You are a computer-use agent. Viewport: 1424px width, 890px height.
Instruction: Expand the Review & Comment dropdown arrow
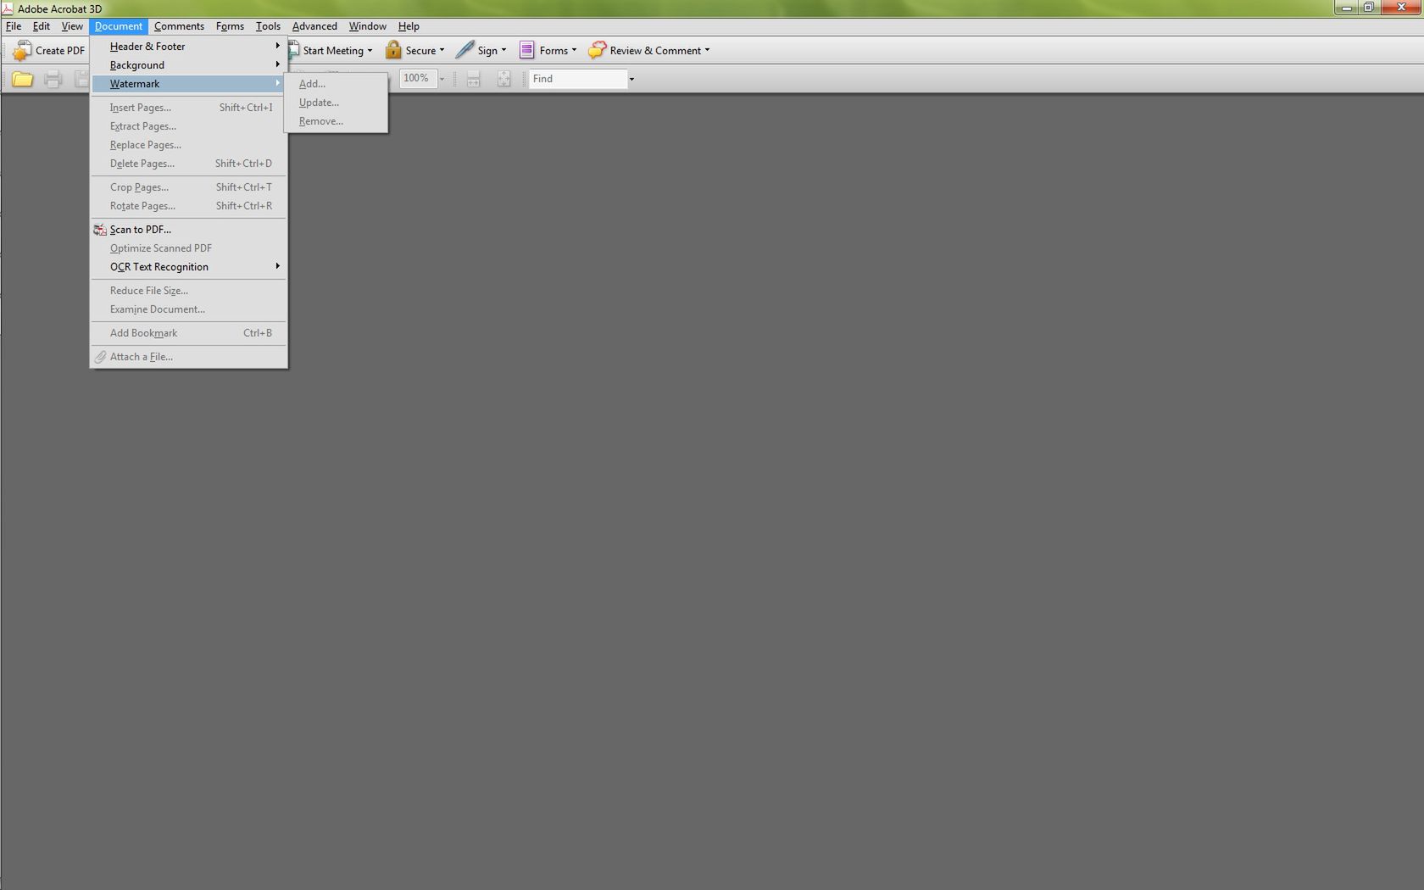(707, 50)
